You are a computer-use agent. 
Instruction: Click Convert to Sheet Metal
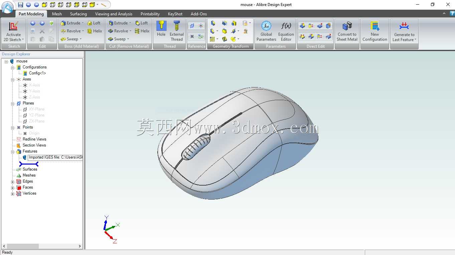(347, 31)
